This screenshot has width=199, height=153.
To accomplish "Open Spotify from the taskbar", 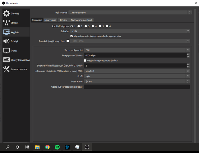I will click(x=57, y=147).
